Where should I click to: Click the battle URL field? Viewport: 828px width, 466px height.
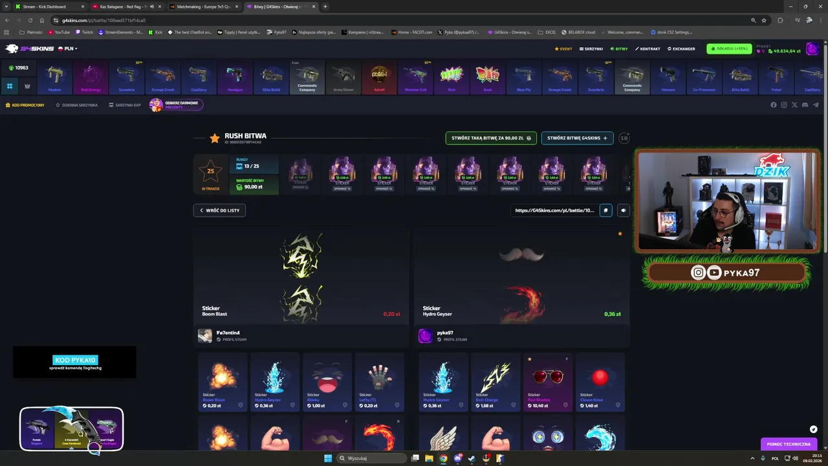[554, 210]
